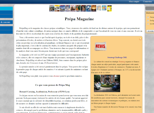This screenshot has width=154, height=113.
Task: Click the 'Prépa Magazine' page heading
Action: tap(79, 19)
